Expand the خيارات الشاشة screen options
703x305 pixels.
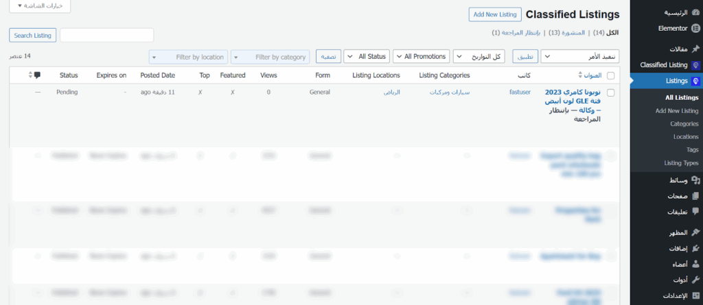click(x=40, y=5)
